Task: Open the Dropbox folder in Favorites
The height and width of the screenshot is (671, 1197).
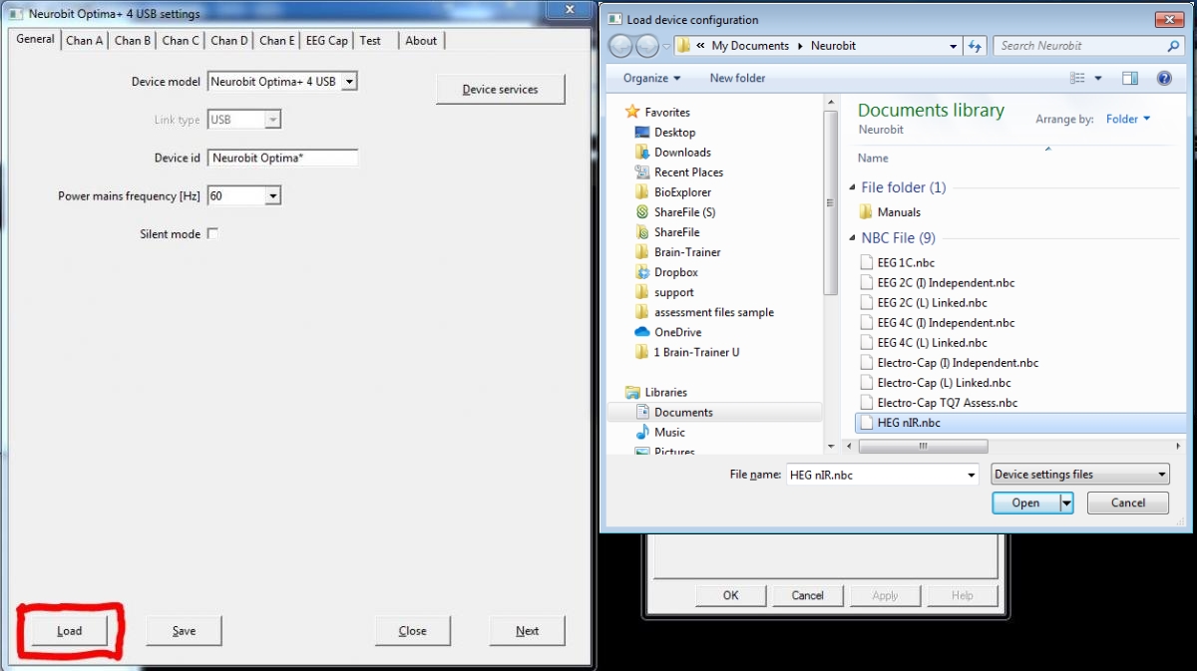Action: tap(675, 272)
